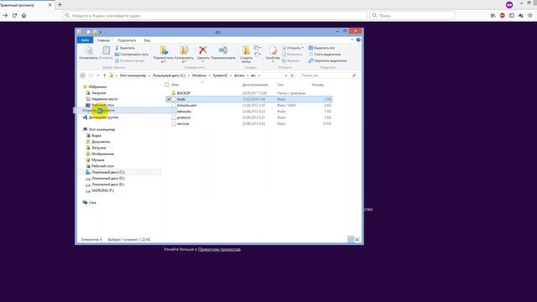
Task: Open Local Disk (D:) in navigation pane
Action: point(108,179)
